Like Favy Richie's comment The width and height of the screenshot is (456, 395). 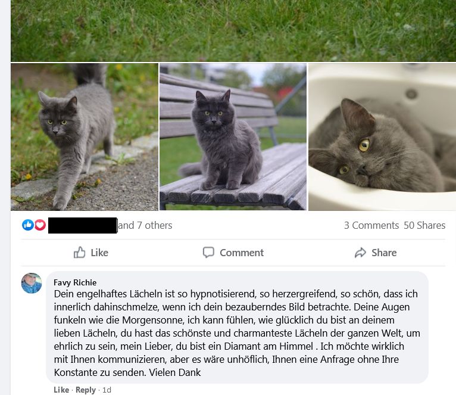click(61, 390)
